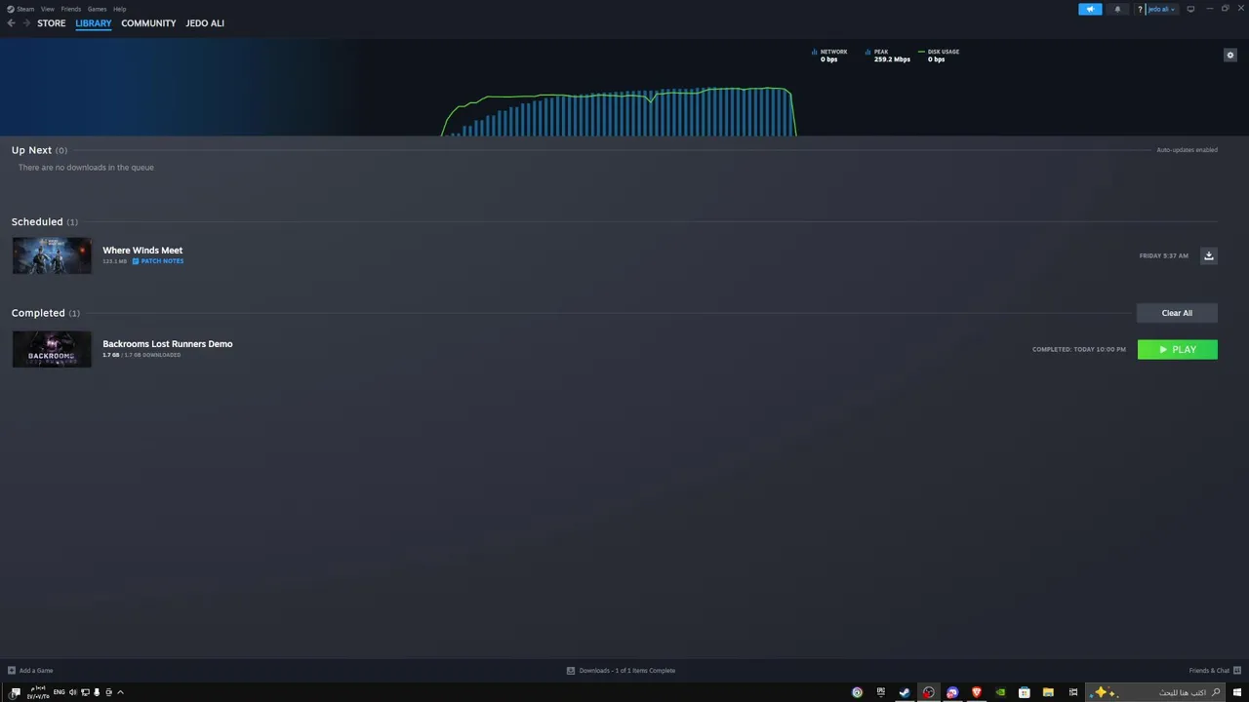Screen dimensions: 1249x702
Task: Click the Backrooms Lost Runners thumbnail
Action: tap(52, 349)
